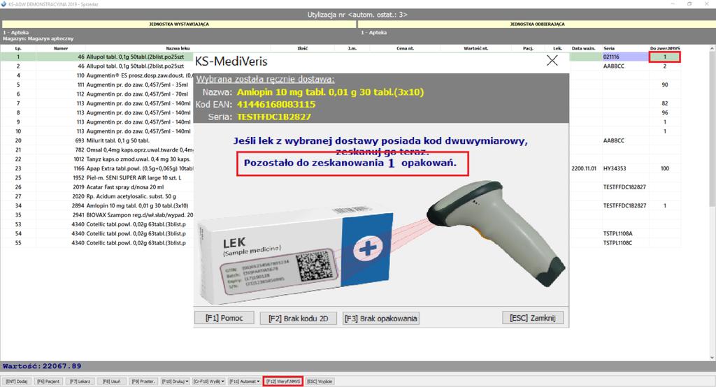The width and height of the screenshot is (716, 387).
Task: Select row 4 Augmentin ES prosz.dosp.zaw.doust.
Action: [96, 75]
